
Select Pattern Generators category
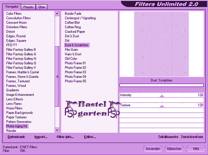pyautogui.click(x=19, y=122)
